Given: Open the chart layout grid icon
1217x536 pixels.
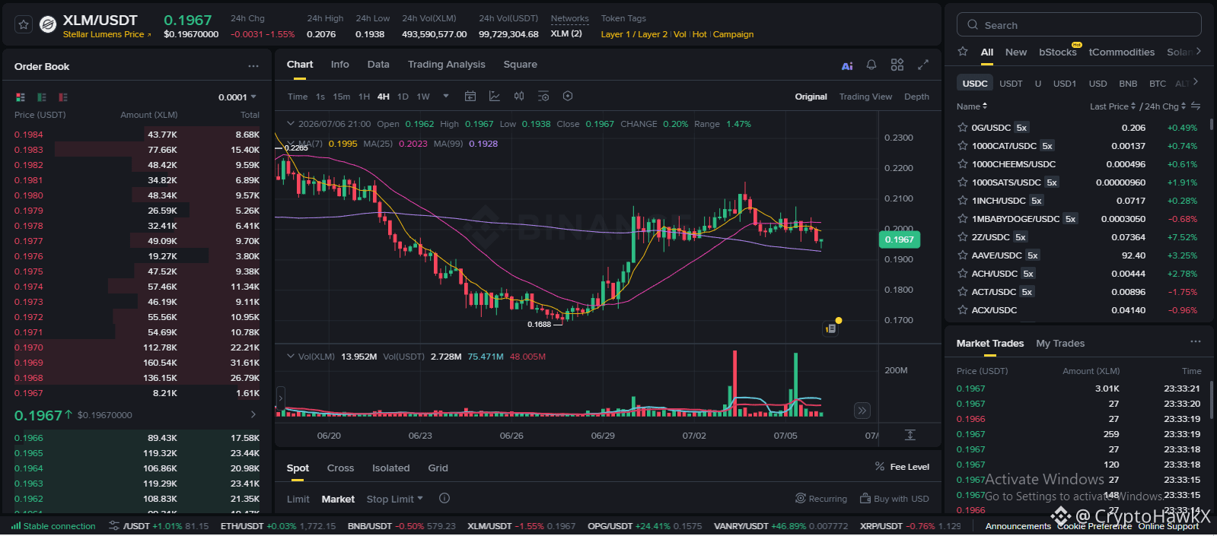Looking at the screenshot, I should click(897, 65).
